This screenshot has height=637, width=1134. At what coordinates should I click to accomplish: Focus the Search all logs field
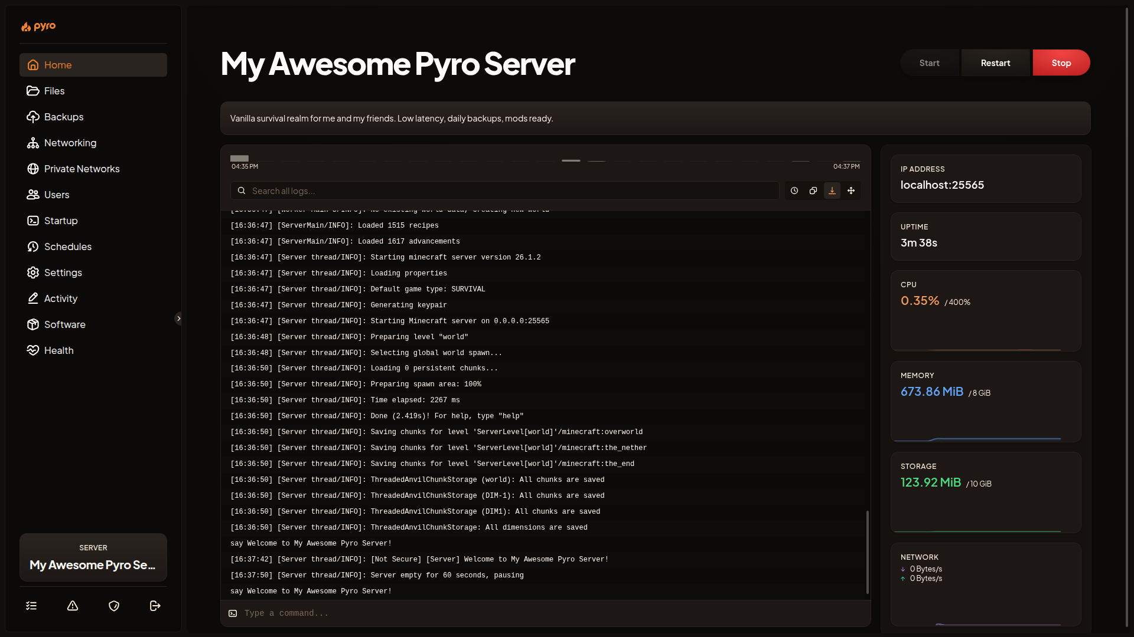click(x=505, y=191)
